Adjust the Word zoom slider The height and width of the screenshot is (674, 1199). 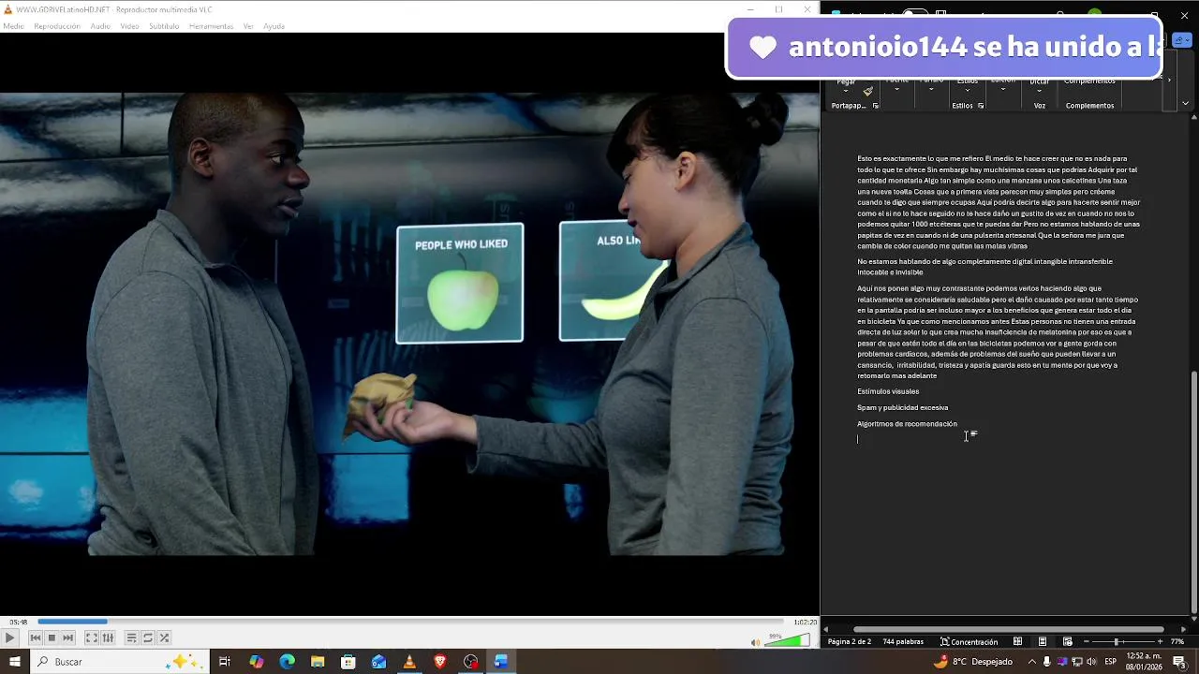pyautogui.click(x=1116, y=641)
